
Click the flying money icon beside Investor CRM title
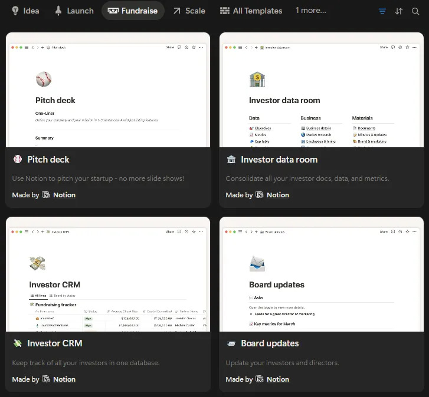18,343
